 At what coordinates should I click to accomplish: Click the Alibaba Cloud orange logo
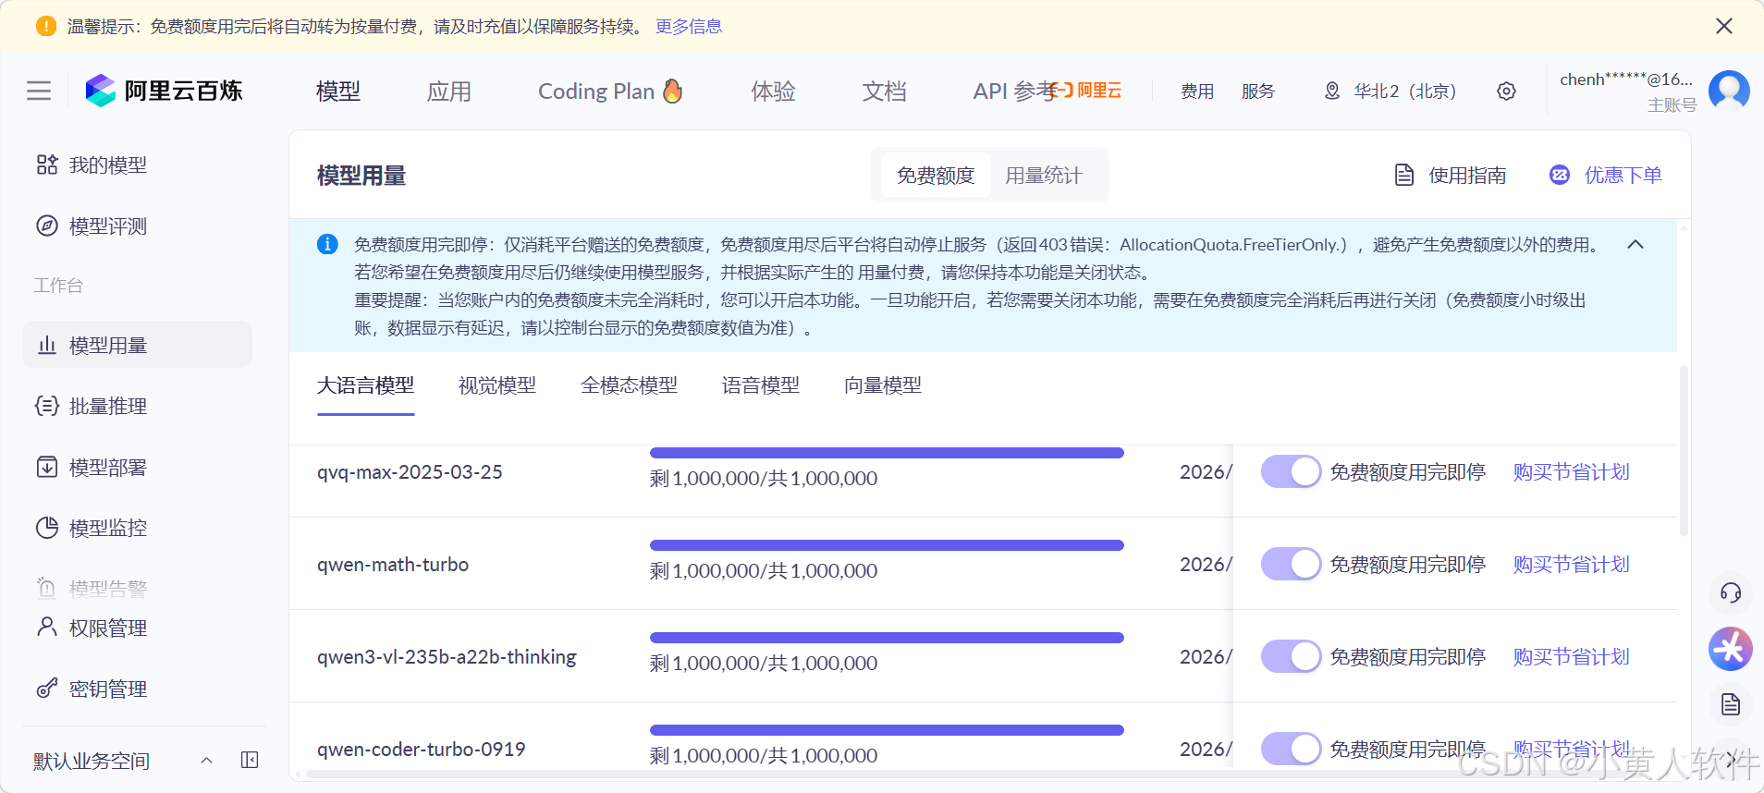click(1085, 90)
